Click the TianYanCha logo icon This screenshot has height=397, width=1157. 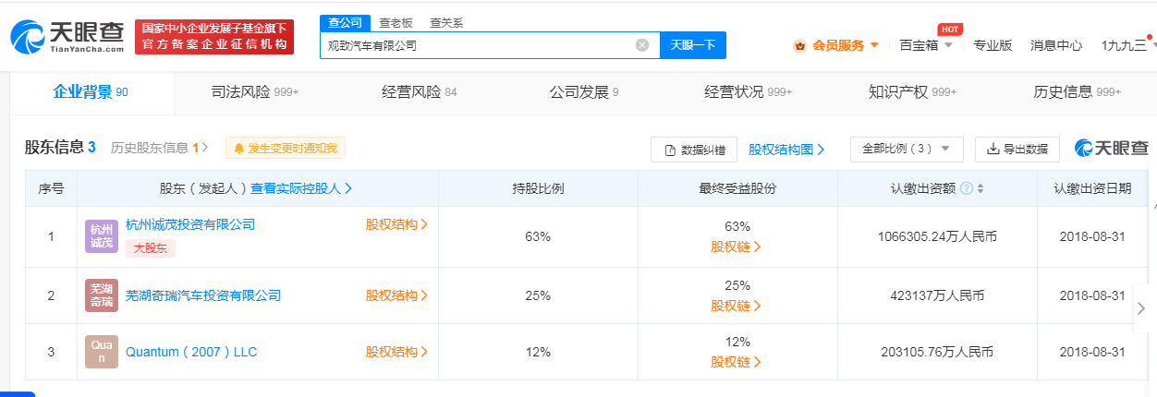pyautogui.click(x=30, y=37)
